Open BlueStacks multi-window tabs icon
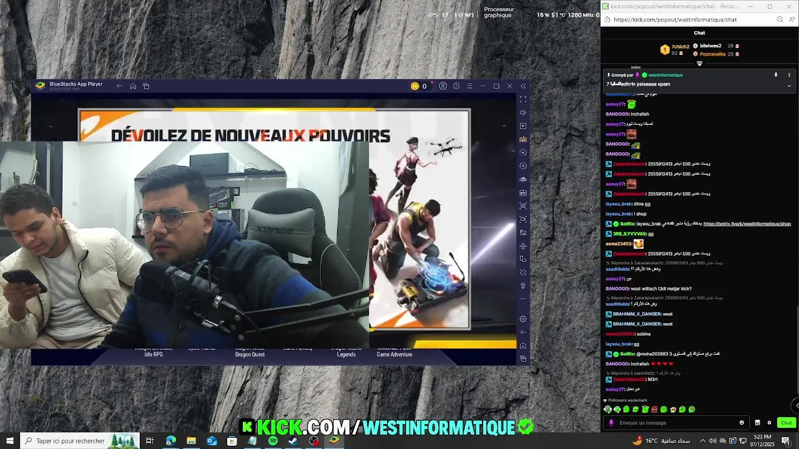The height and width of the screenshot is (449, 799). coord(146,86)
